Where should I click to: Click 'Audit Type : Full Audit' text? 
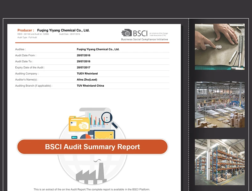27,37
